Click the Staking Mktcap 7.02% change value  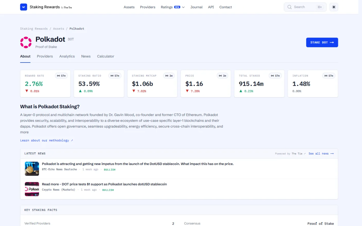click(x=142, y=91)
